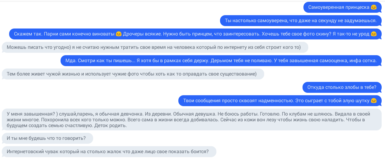Click the message "И ты мне будешь что то говорить?"
Screen dimensions: 385x158
point(46,138)
